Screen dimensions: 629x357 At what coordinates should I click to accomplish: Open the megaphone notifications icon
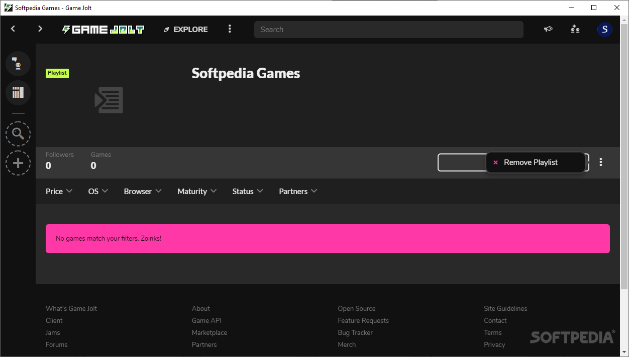548,29
